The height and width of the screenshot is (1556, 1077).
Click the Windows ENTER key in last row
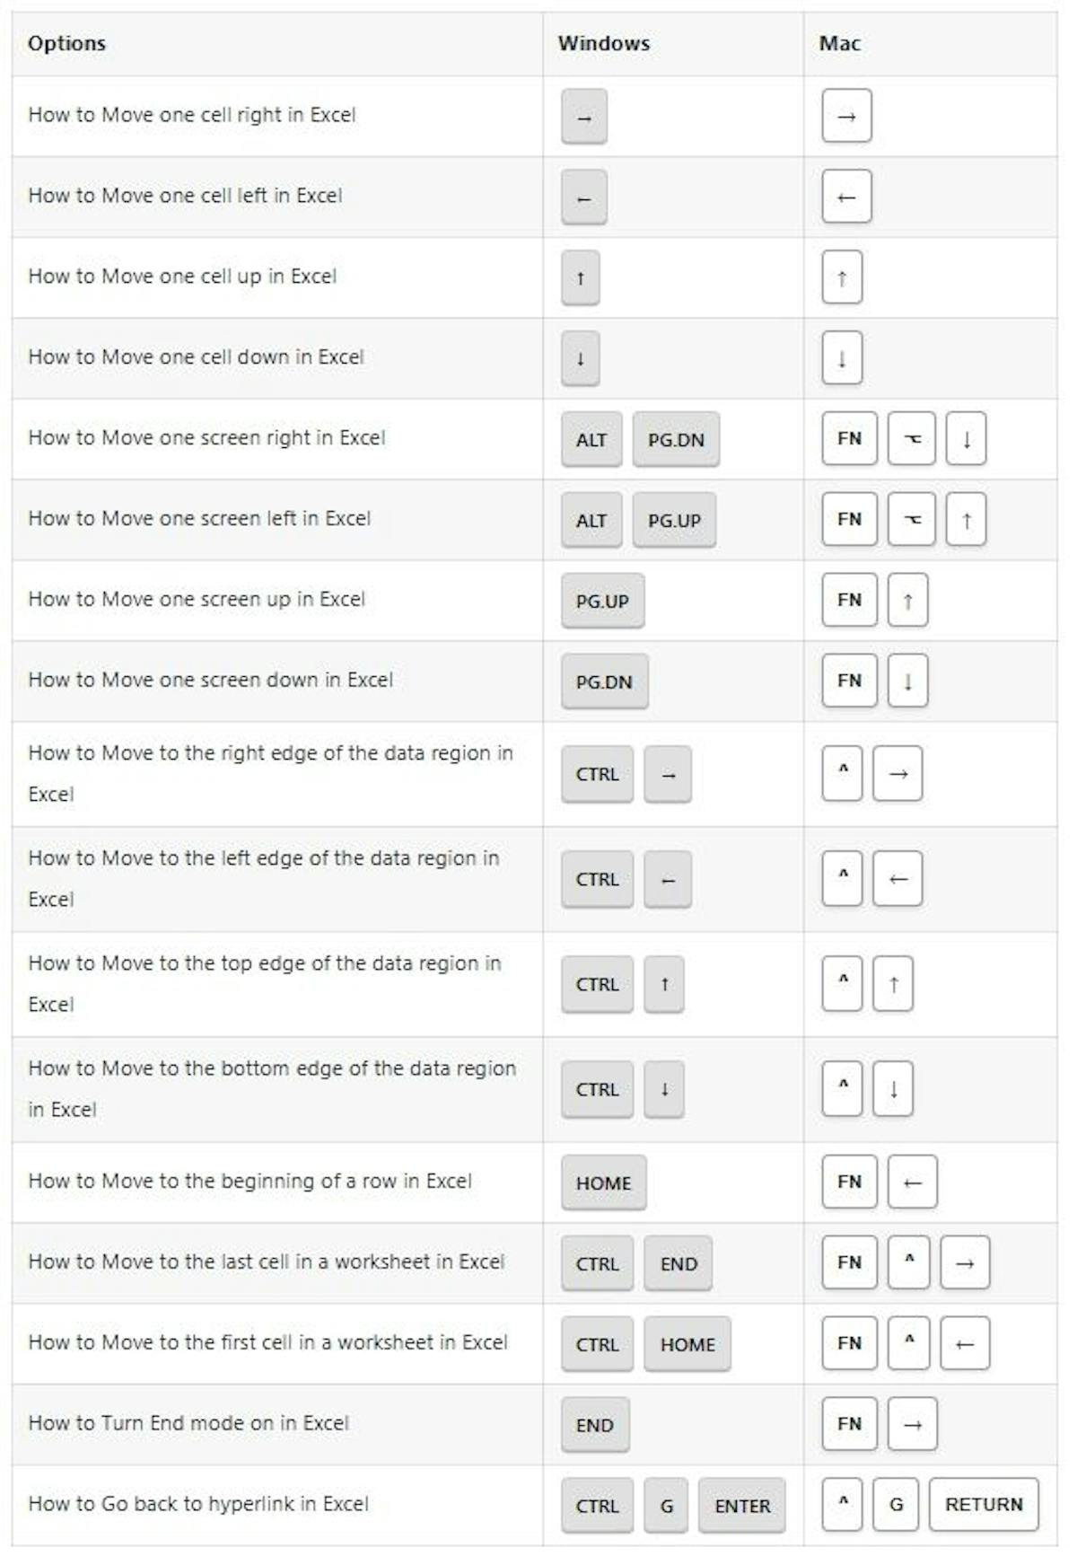tap(741, 1506)
